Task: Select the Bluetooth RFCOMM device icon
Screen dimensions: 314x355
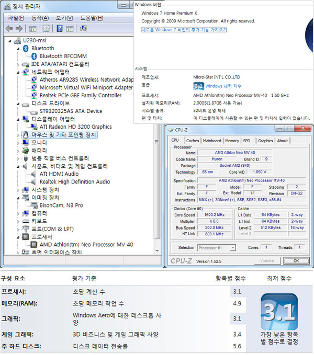Action: (x=34, y=56)
